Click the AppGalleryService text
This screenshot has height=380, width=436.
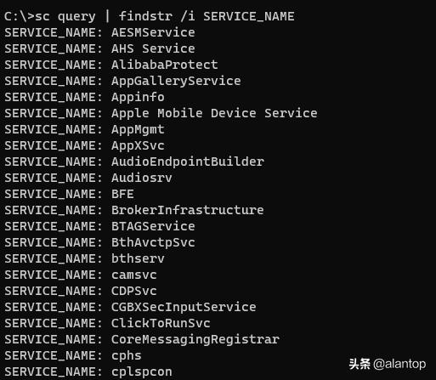tap(176, 81)
